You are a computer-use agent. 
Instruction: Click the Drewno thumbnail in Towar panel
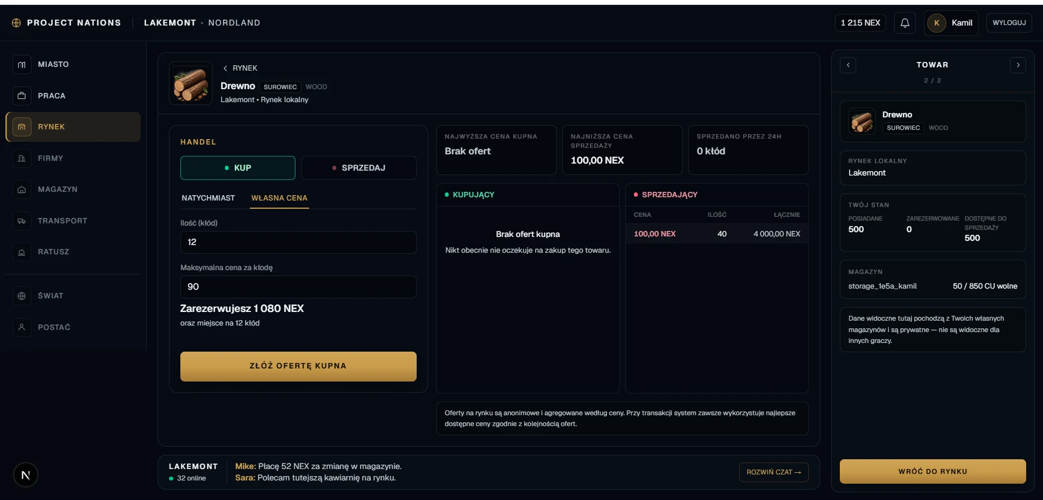click(862, 121)
